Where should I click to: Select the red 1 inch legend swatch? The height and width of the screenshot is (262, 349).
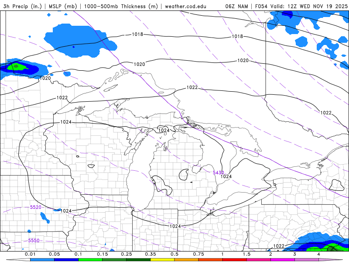(235, 260)
